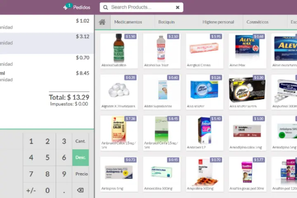Add Aleve Max product to order

click(247, 51)
